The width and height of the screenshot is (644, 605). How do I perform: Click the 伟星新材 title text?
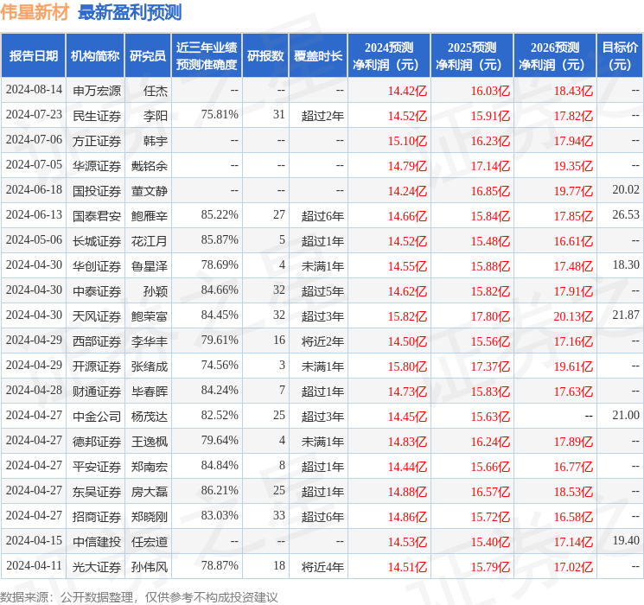coord(35,12)
